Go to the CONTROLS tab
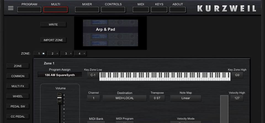 113,9
